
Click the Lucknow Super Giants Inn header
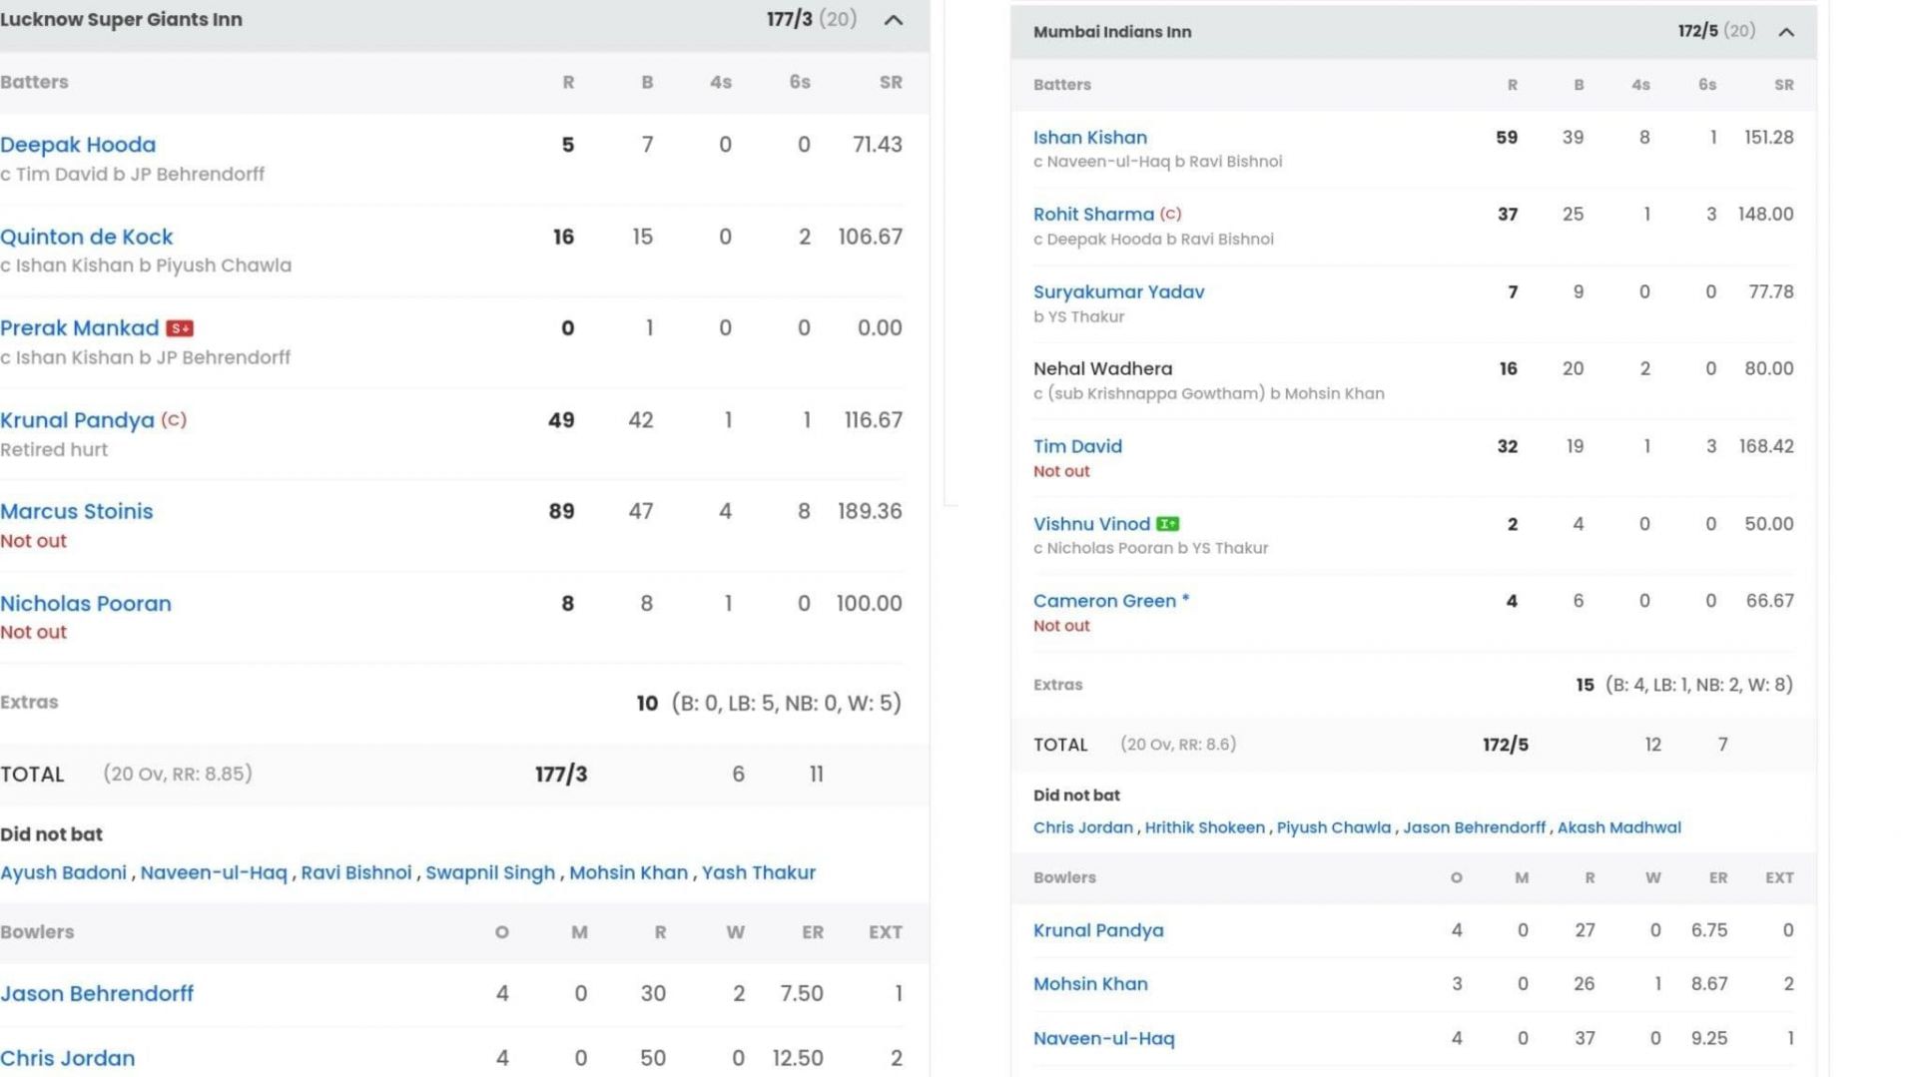[x=121, y=20]
